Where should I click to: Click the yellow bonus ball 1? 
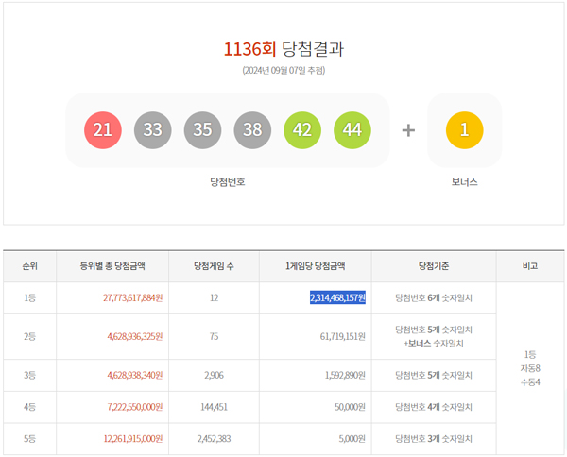click(x=464, y=130)
